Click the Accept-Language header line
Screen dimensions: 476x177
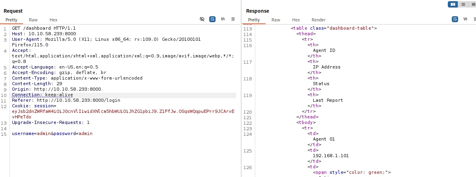[55, 67]
